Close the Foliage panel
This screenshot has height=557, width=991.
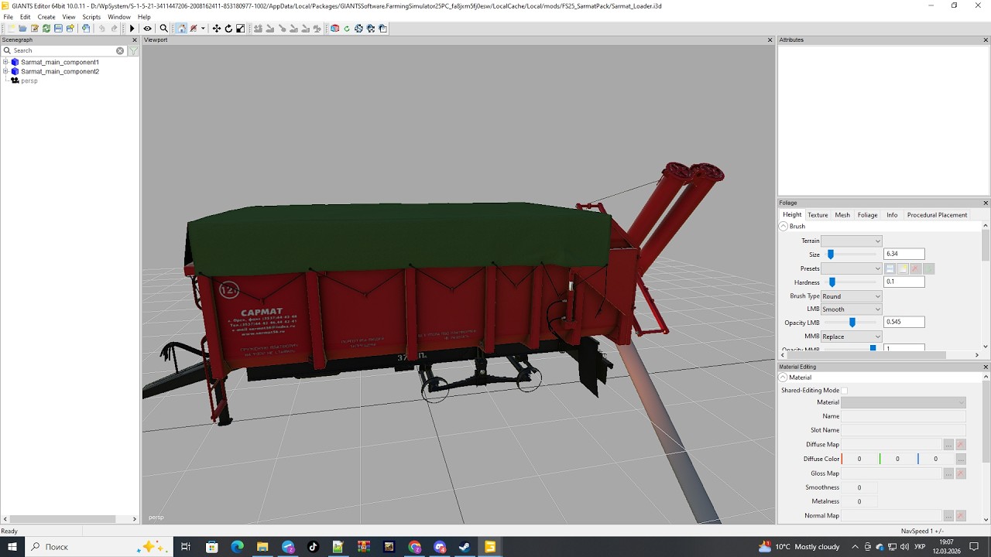(986, 203)
